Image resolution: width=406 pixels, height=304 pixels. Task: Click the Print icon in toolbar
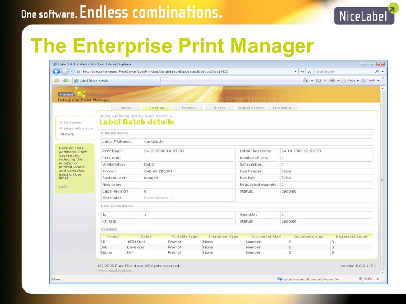pos(332,80)
